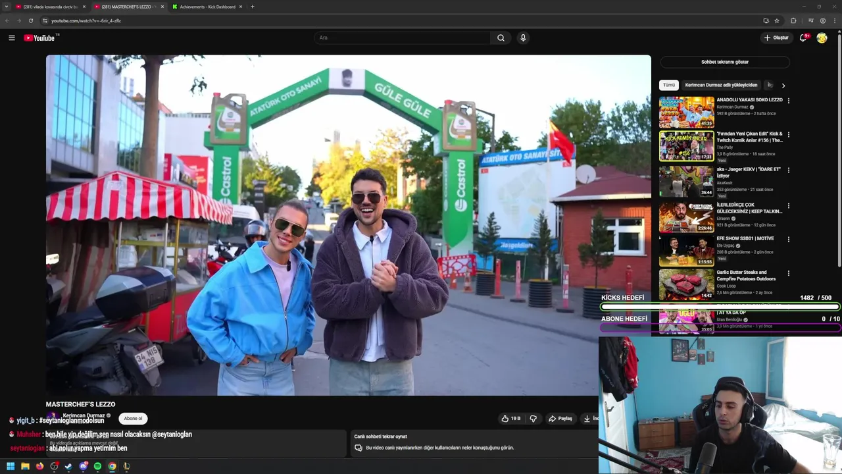
Task: Subscribe with the 'Abone ol' button
Action: [x=133, y=419]
